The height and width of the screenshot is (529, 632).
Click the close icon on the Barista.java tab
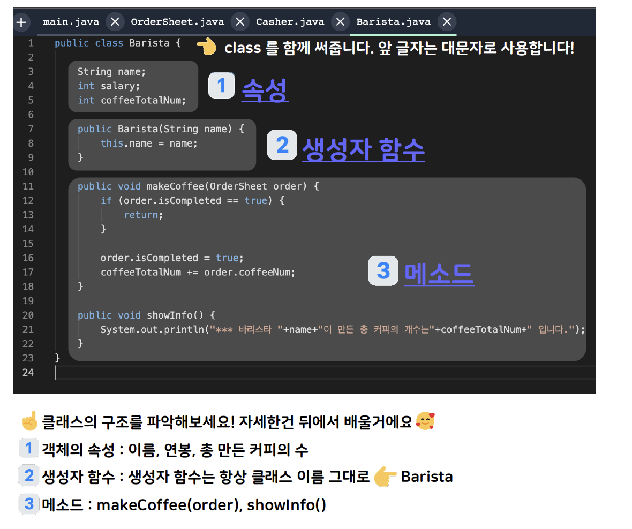447,21
